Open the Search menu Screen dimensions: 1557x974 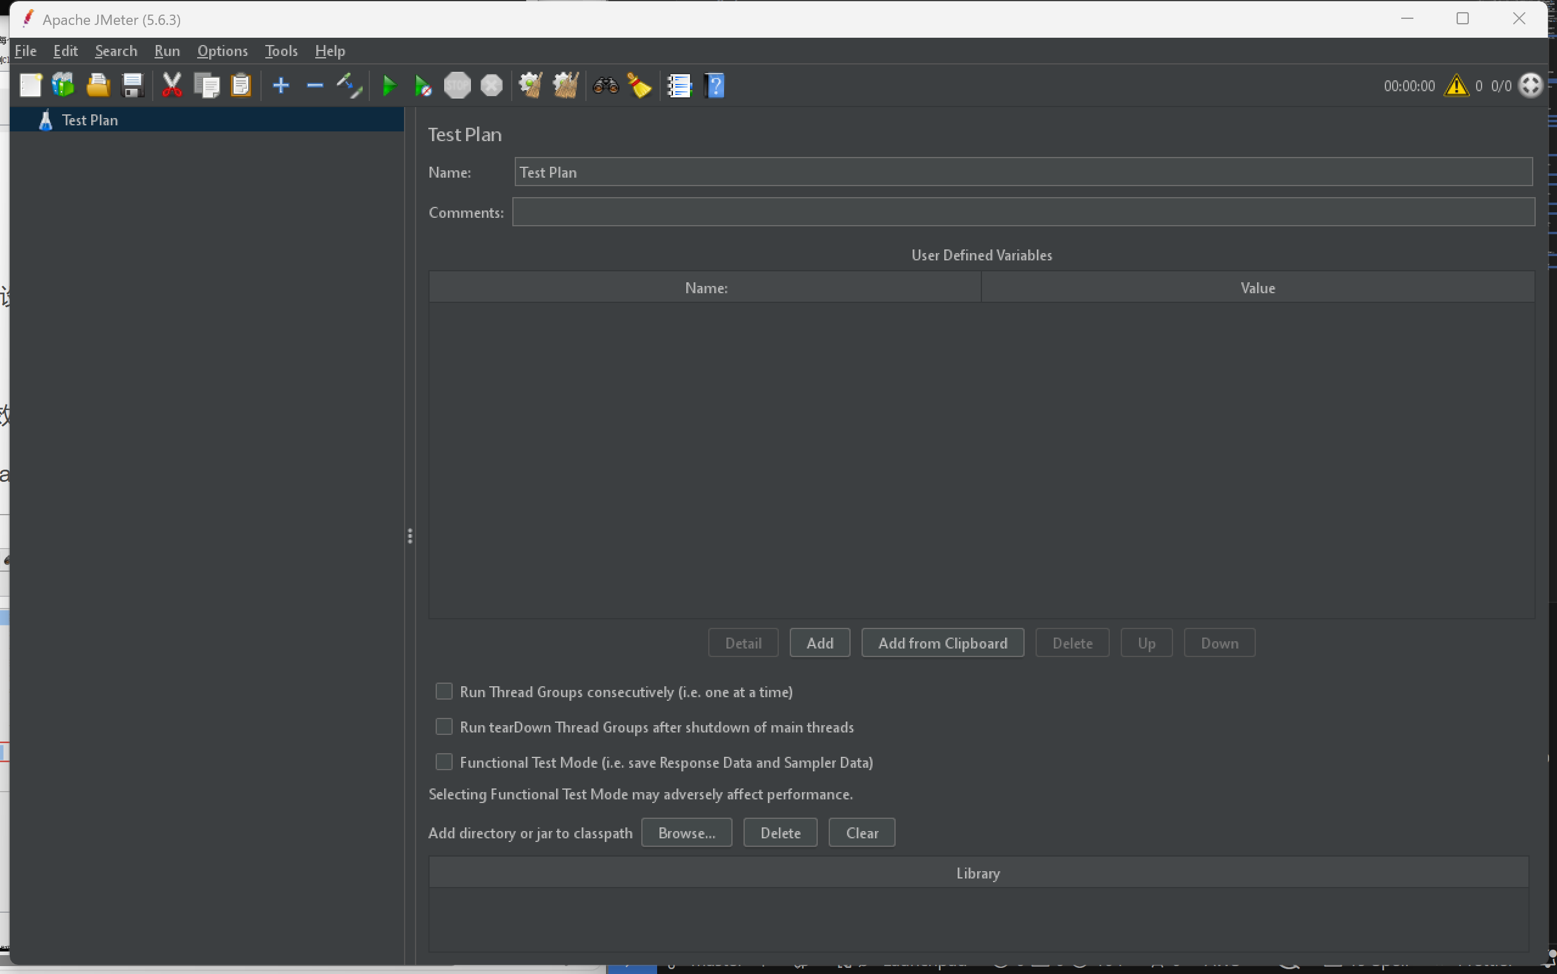tap(116, 51)
